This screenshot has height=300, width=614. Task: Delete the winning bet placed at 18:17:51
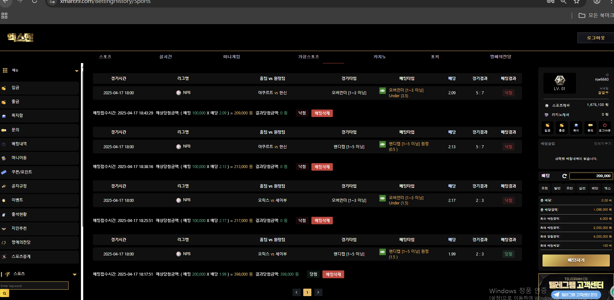tap(333, 274)
